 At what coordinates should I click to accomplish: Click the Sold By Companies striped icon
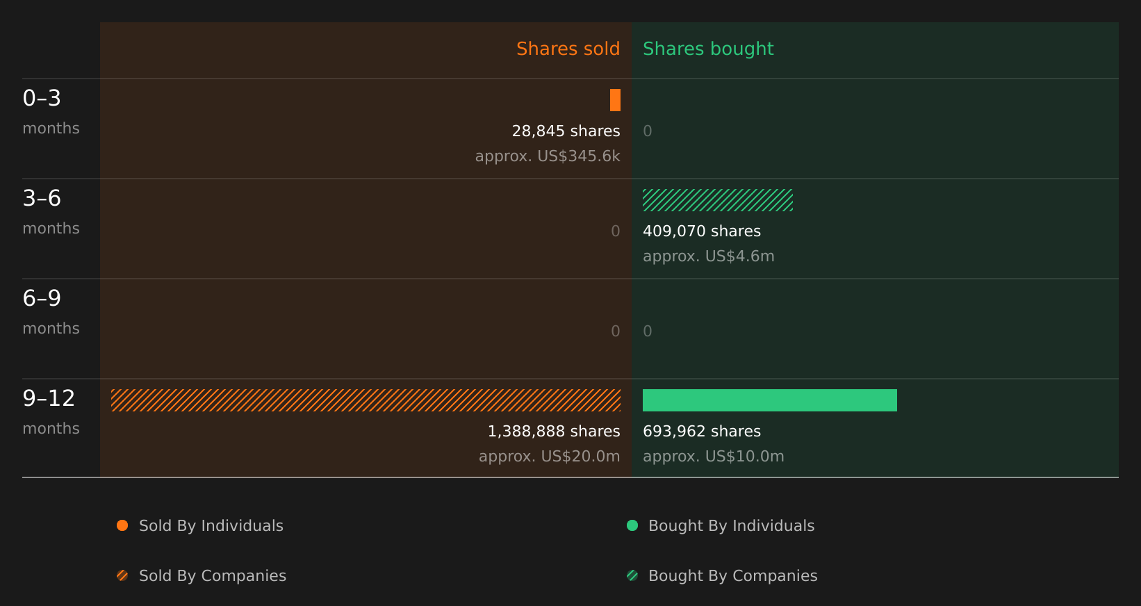pos(122,575)
